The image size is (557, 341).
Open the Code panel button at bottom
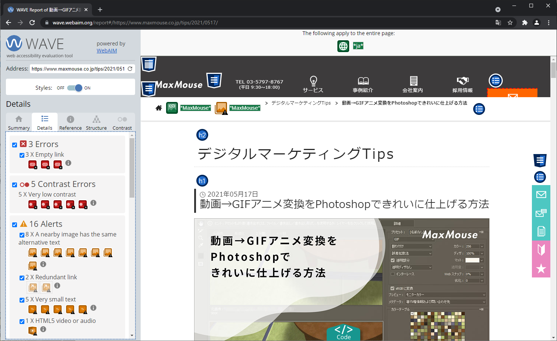point(344,332)
